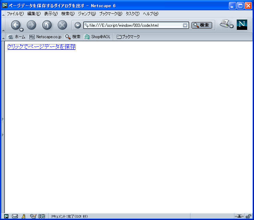Reload the page with the Reload button
This screenshot has width=254, height=220.
[47, 25]
